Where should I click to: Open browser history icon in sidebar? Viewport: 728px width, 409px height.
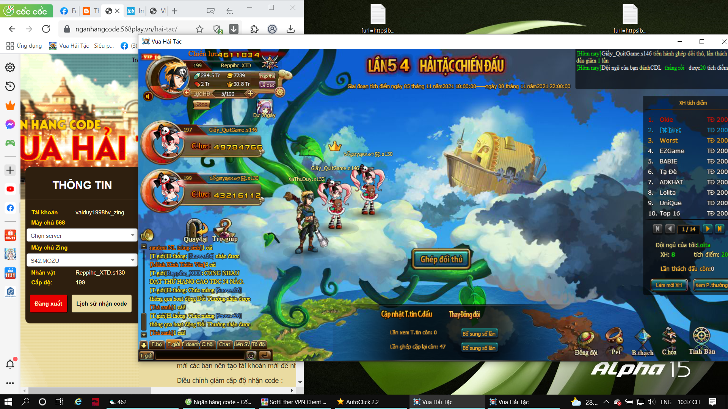(10, 86)
